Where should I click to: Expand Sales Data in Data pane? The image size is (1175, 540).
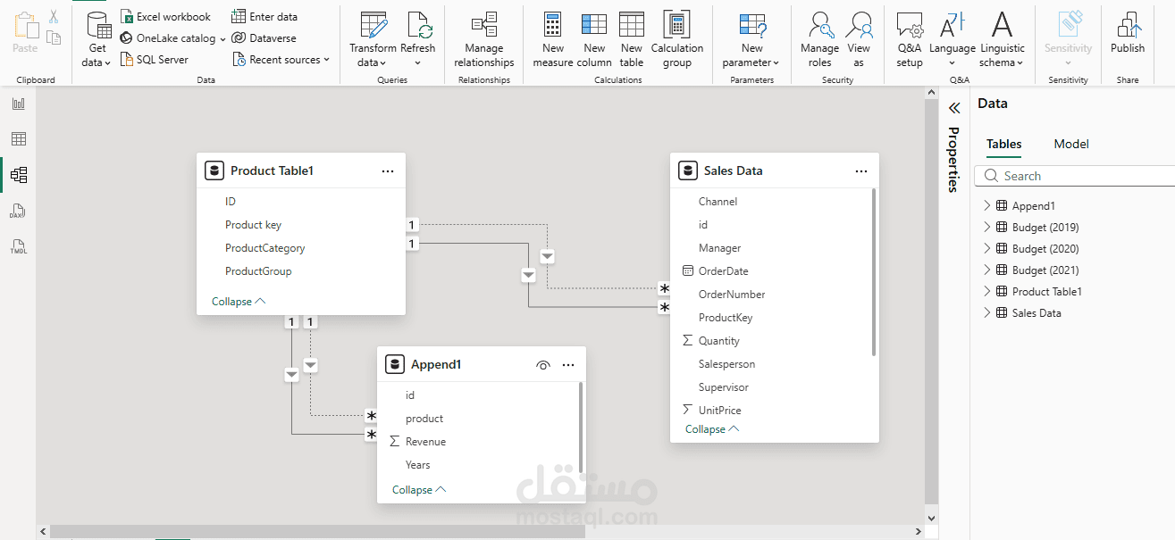tap(987, 312)
